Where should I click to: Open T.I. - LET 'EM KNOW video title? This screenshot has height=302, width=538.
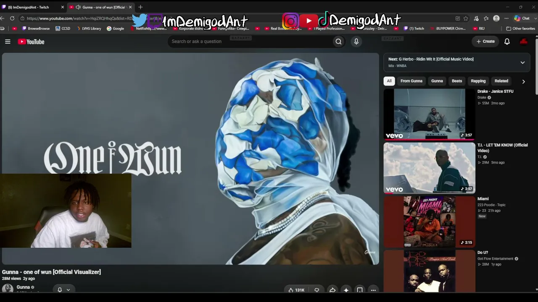pyautogui.click(x=503, y=148)
